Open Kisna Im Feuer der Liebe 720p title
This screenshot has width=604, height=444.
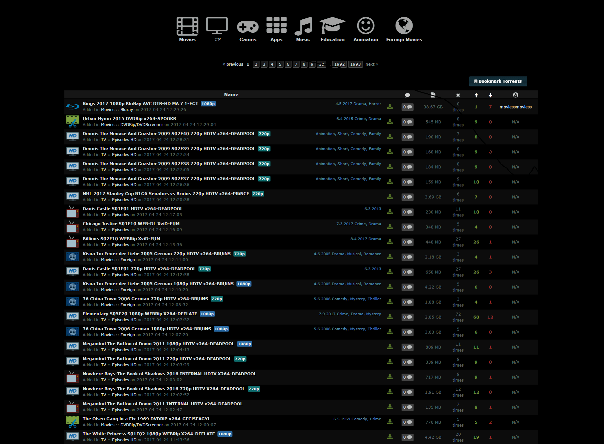(x=157, y=254)
